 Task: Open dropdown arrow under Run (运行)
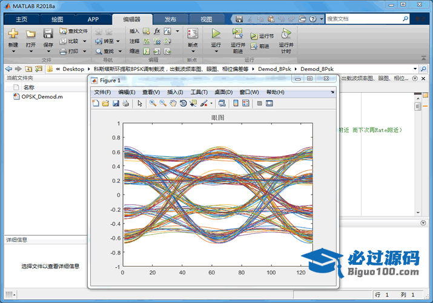[x=216, y=52]
